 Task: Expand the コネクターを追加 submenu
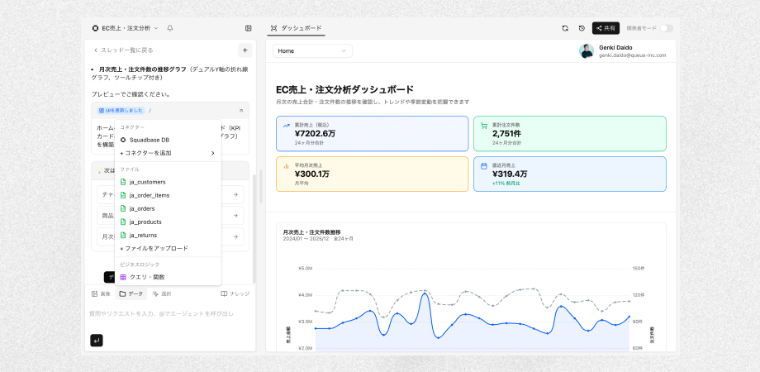click(168, 153)
